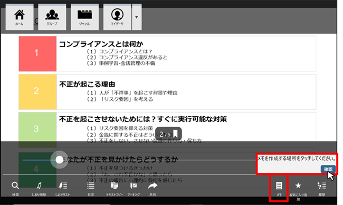Click line （2）「リスク要因」を考える
343x205 pixels.
coord(119,99)
